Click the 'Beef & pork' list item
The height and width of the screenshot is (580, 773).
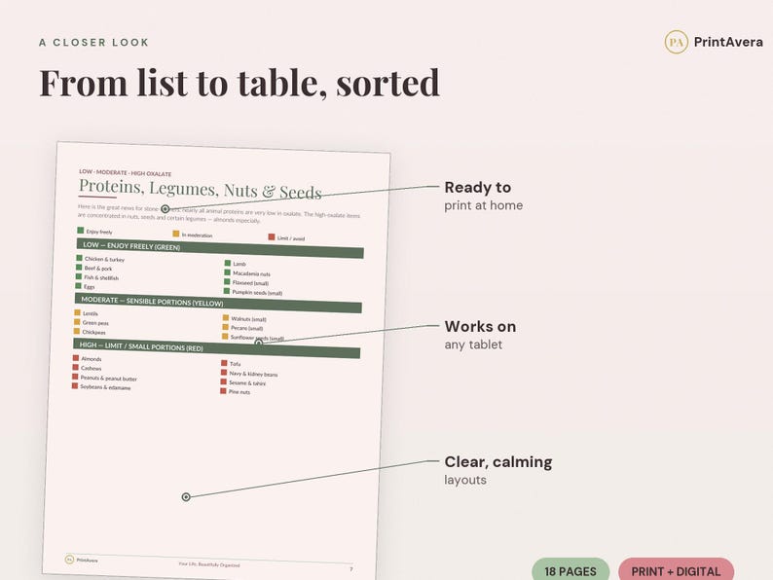click(94, 268)
